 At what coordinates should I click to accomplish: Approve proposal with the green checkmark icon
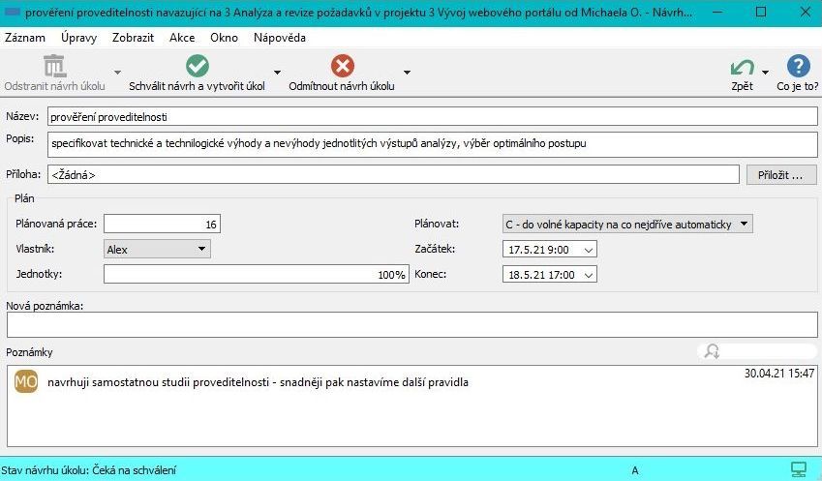tap(197, 66)
